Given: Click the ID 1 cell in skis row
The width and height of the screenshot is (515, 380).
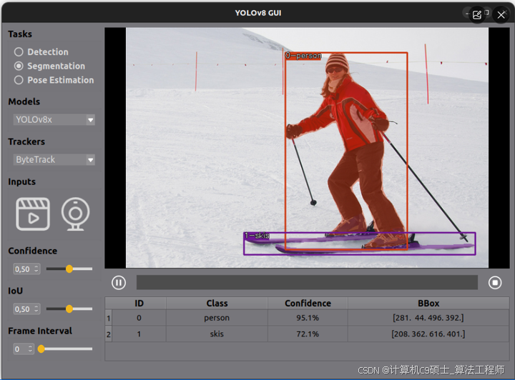Looking at the screenshot, I should (139, 334).
